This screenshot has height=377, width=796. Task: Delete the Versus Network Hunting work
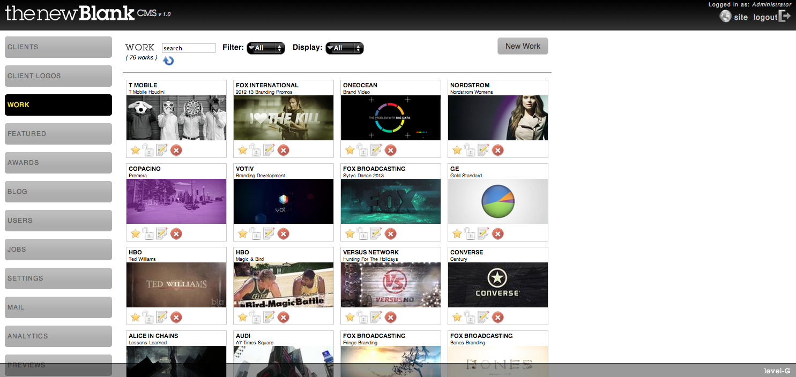point(391,317)
